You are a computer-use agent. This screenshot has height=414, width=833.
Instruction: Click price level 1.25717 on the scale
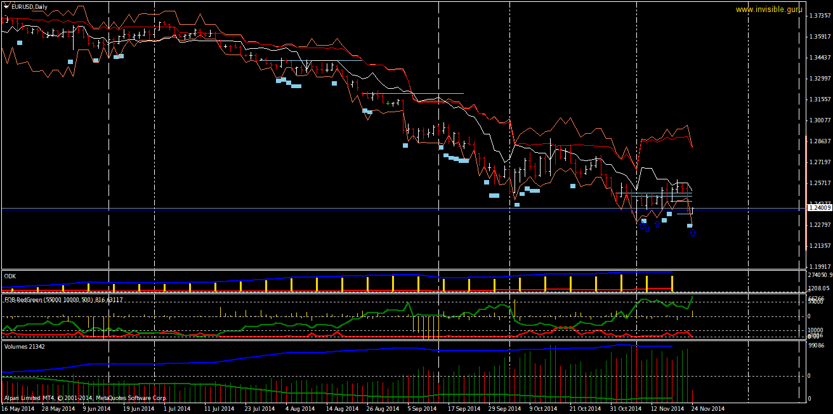819,183
